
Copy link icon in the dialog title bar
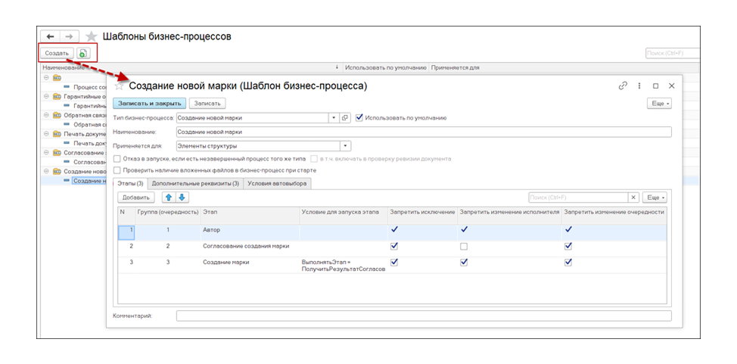pos(623,86)
